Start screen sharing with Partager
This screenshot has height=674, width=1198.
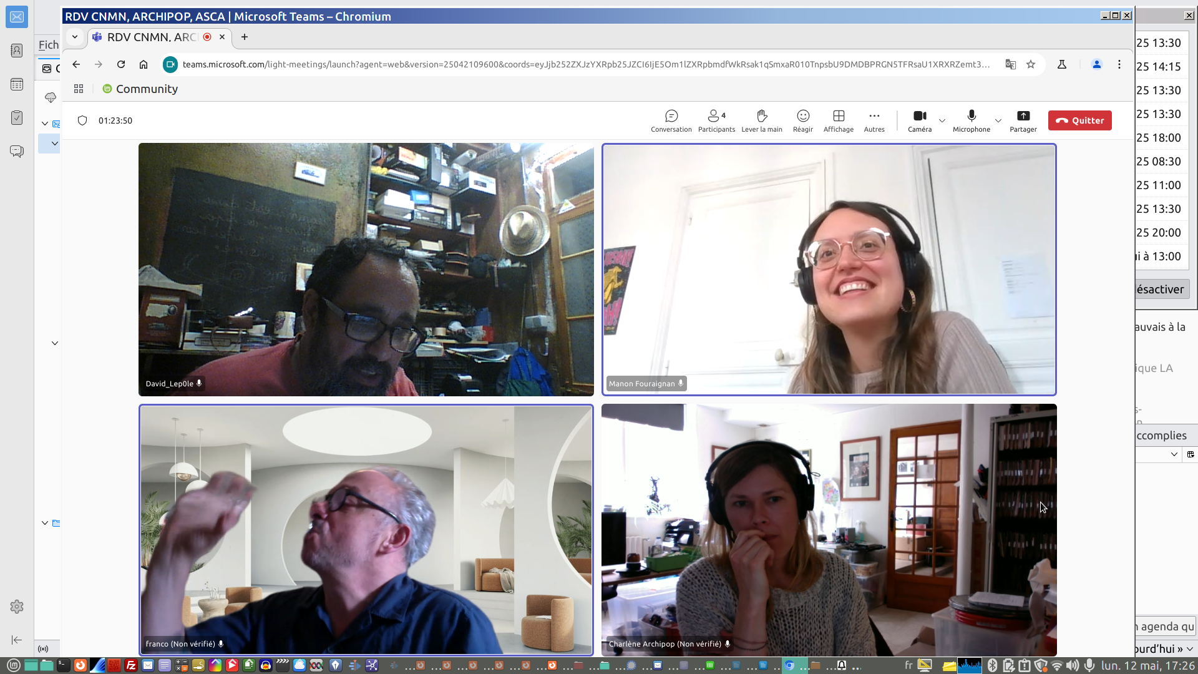click(1023, 120)
